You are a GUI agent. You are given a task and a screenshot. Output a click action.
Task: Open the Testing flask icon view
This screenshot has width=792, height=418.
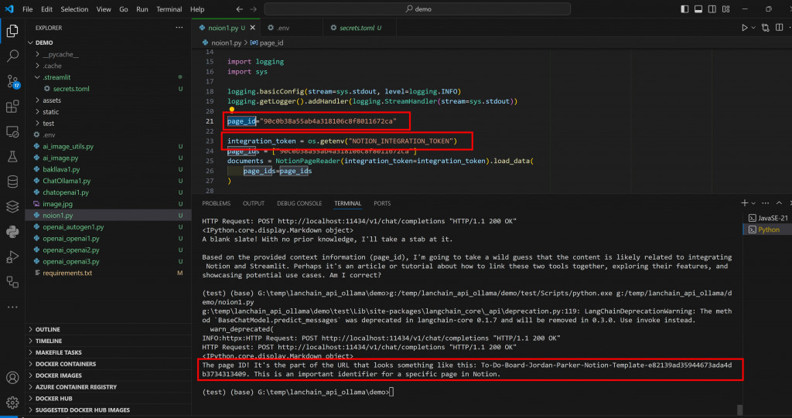pyautogui.click(x=12, y=157)
